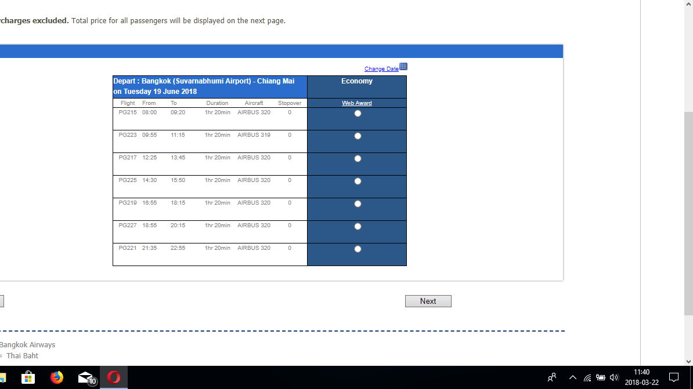
Task: Open the People icon in system tray
Action: pos(552,377)
